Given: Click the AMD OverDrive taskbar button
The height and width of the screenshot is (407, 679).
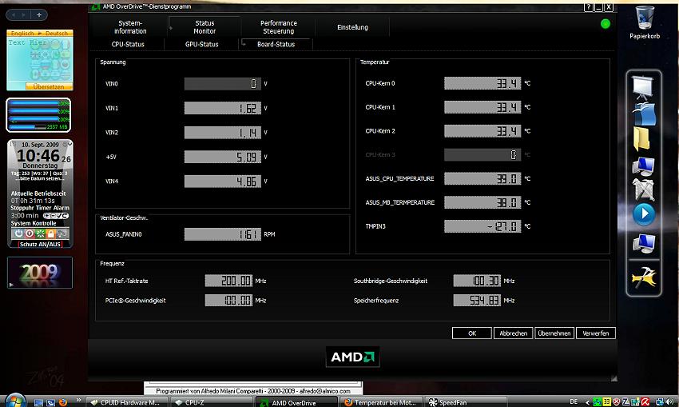Looking at the screenshot, I should click(x=296, y=402).
